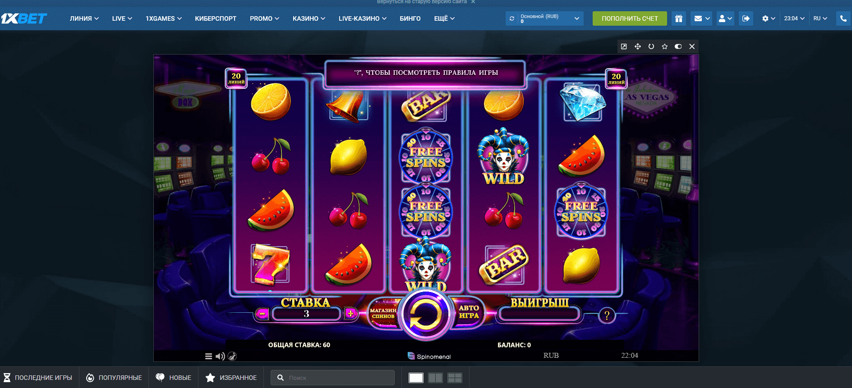Refresh account balance icon

point(512,18)
